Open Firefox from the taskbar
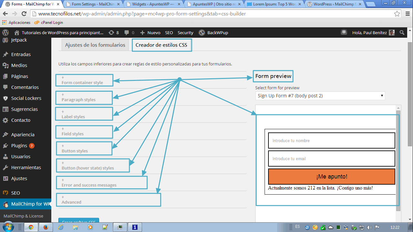The height and width of the screenshot is (232, 413). [45, 227]
